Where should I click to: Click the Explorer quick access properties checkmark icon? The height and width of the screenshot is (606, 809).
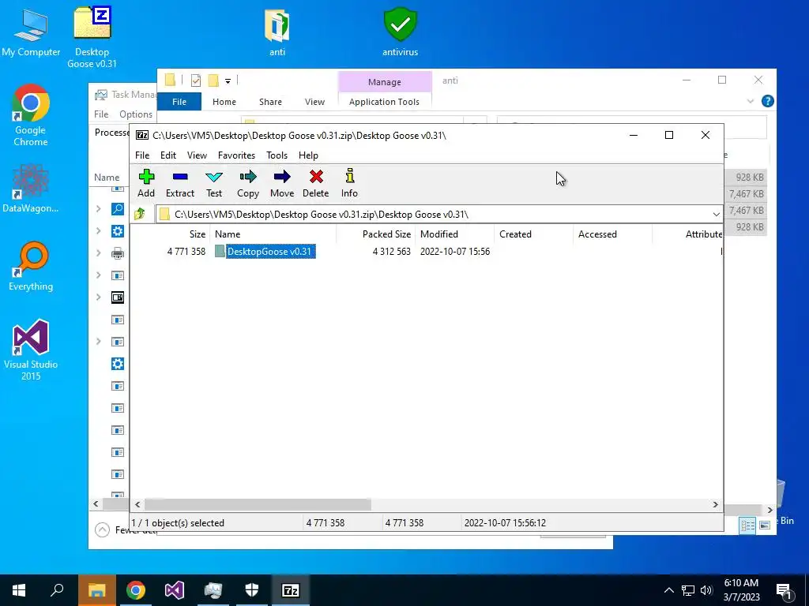[x=196, y=80]
